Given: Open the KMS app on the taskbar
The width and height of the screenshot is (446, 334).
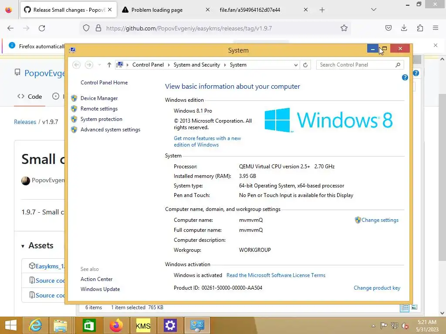Looking at the screenshot, I should 143,325.
